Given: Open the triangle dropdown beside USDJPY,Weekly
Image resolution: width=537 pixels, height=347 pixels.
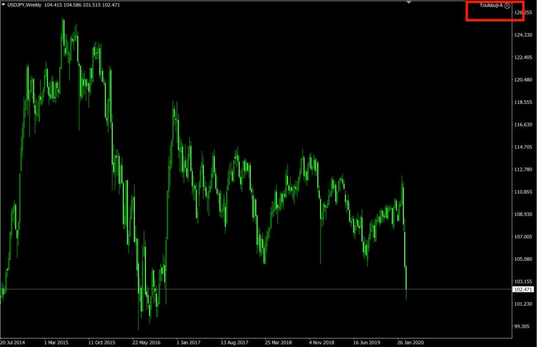Looking at the screenshot, I should pyautogui.click(x=3, y=4).
